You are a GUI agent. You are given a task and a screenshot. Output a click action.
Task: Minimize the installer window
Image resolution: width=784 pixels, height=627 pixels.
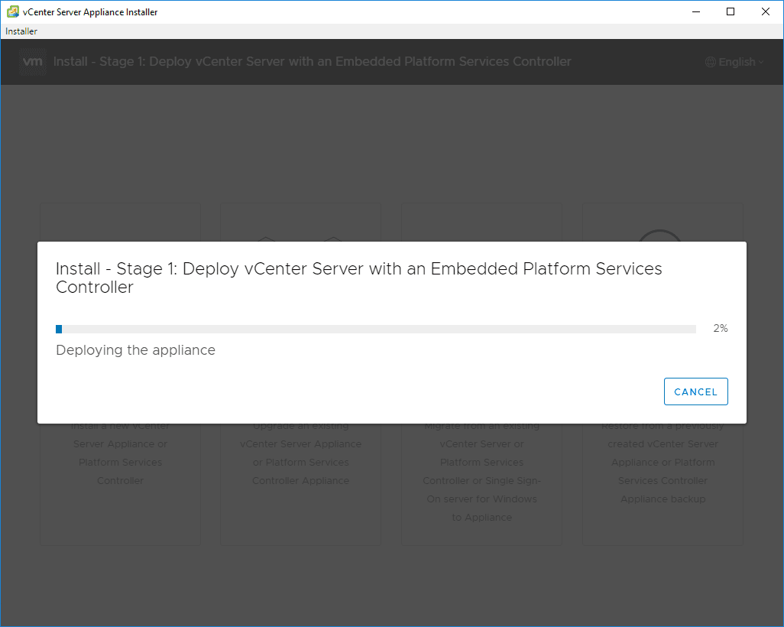pos(695,11)
